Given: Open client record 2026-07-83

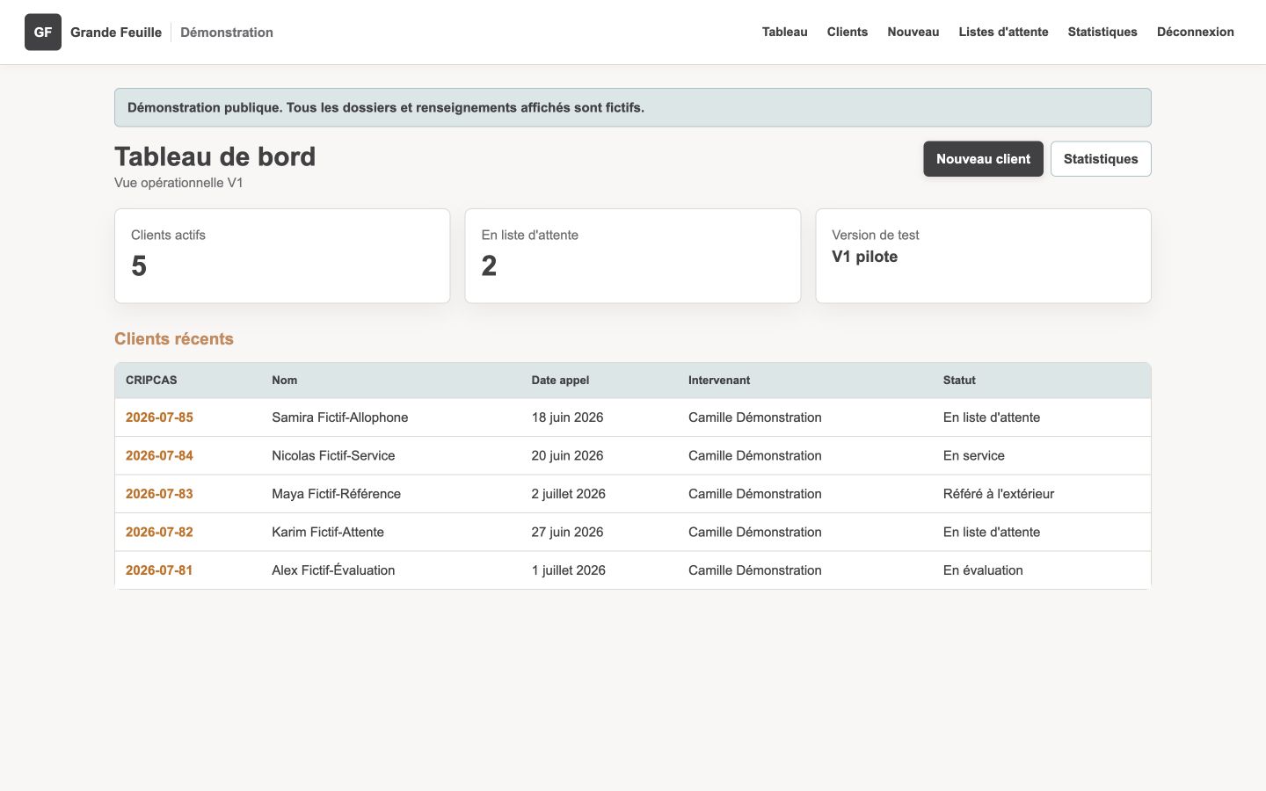Looking at the screenshot, I should pos(159,494).
